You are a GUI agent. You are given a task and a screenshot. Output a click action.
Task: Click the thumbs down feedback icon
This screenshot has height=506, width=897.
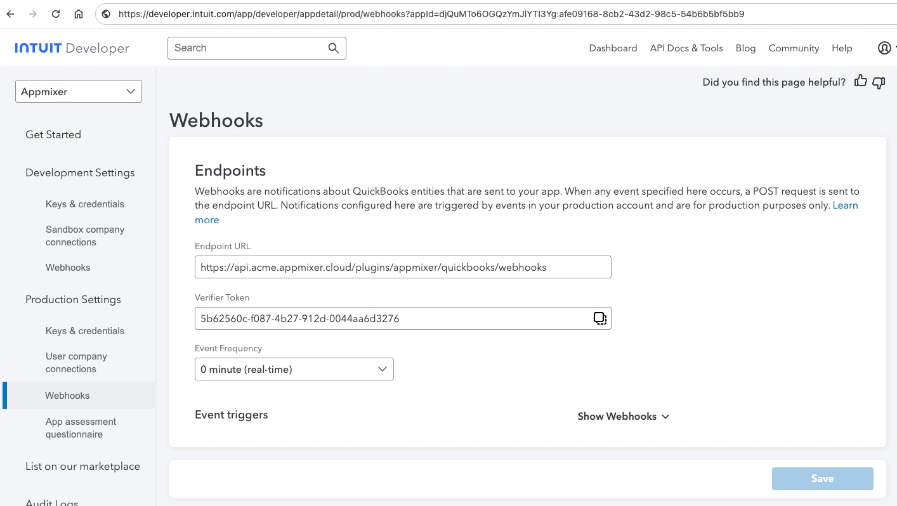pyautogui.click(x=879, y=82)
